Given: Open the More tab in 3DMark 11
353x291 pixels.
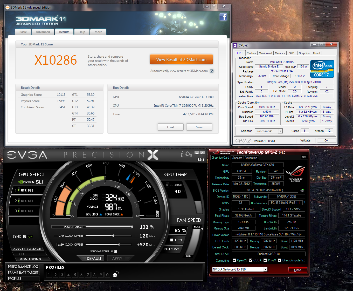Looking at the screenshot, I should point(98,32).
